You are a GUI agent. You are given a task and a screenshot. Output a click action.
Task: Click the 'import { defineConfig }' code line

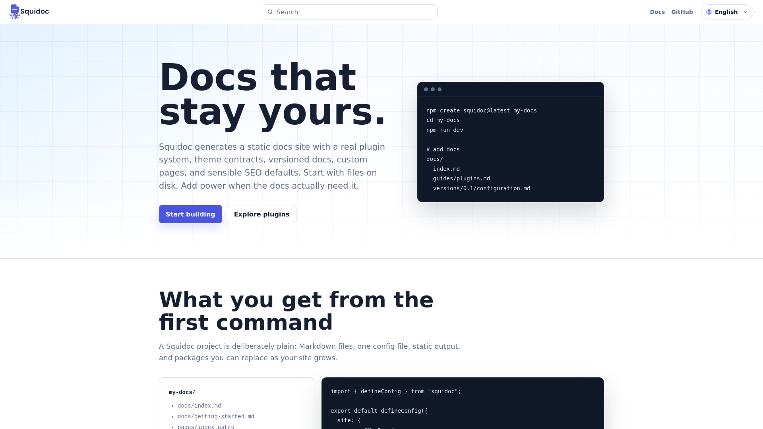click(x=396, y=391)
